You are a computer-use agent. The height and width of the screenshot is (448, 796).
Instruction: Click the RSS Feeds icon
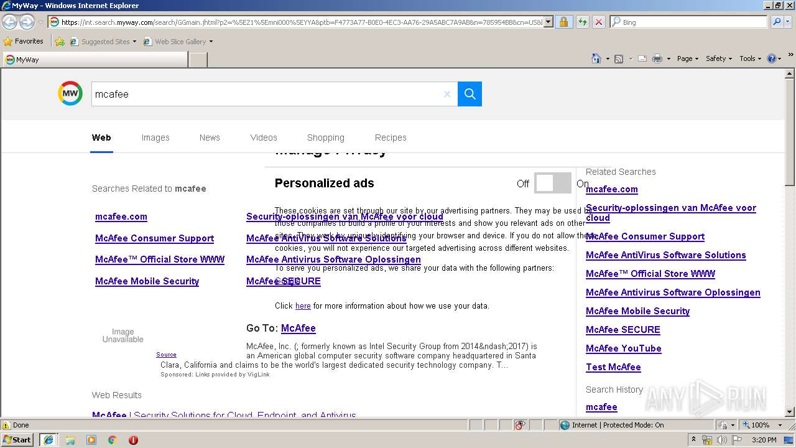tap(619, 58)
